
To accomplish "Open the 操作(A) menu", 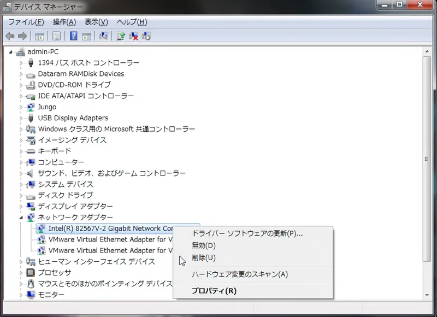I will 64,22.
